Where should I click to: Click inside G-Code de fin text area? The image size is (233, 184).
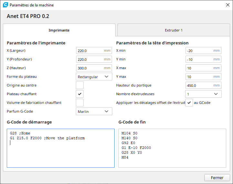(172, 148)
